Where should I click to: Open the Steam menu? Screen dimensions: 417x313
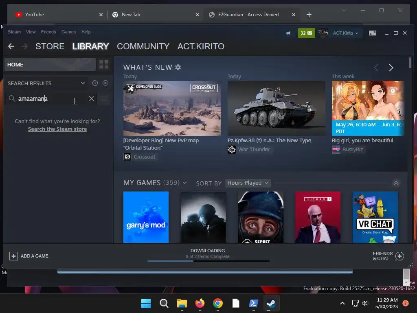[x=14, y=32]
